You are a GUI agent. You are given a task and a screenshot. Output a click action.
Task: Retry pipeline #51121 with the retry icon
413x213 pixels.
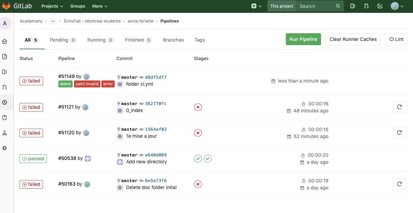point(399,107)
